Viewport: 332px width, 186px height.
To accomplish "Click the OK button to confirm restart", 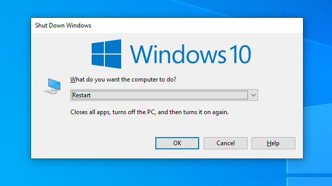I will coord(177,143).
